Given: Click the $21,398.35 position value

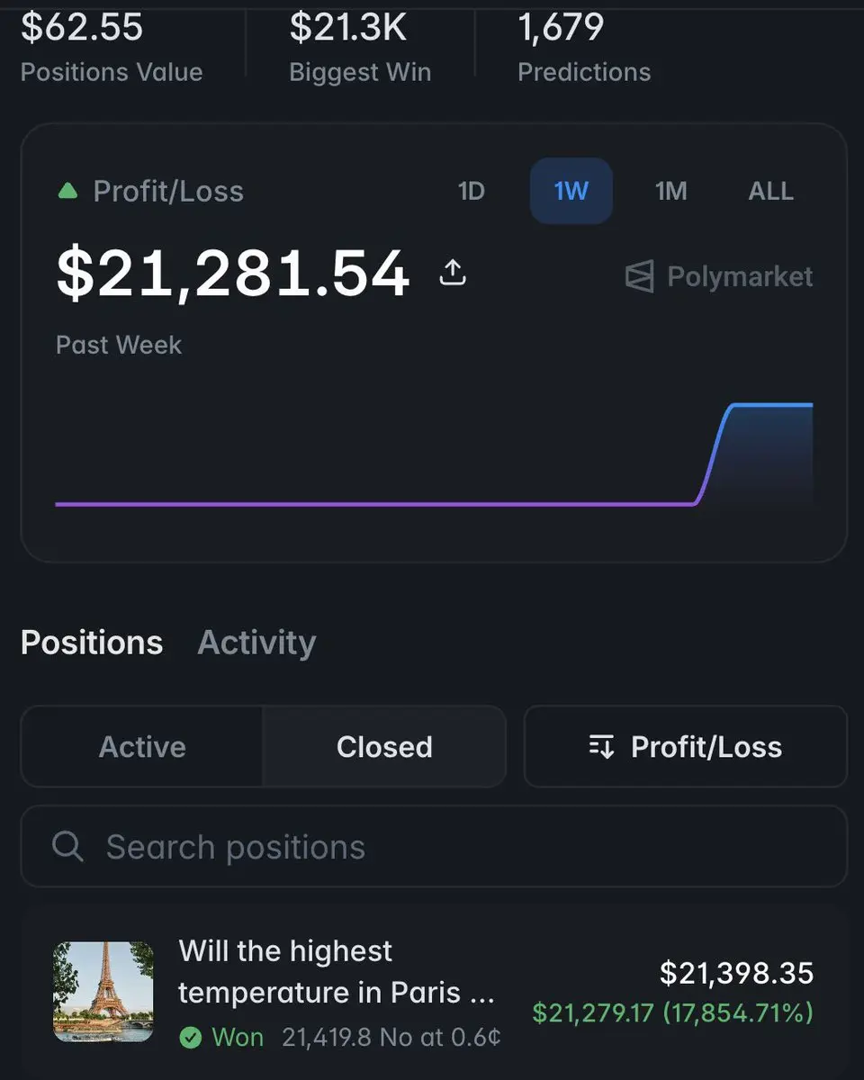Looking at the screenshot, I should [736, 972].
